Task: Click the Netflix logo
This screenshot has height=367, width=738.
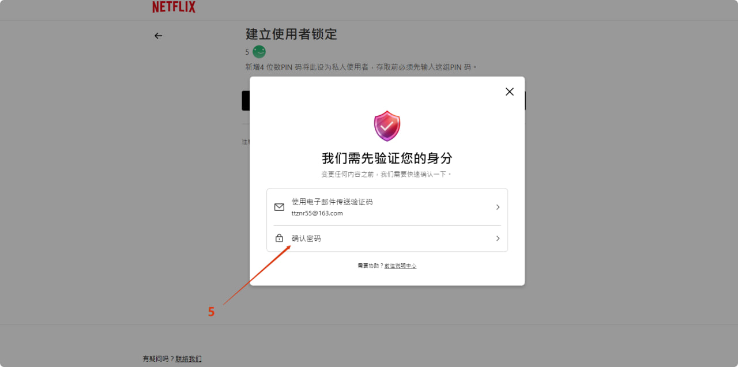Action: 174,7
